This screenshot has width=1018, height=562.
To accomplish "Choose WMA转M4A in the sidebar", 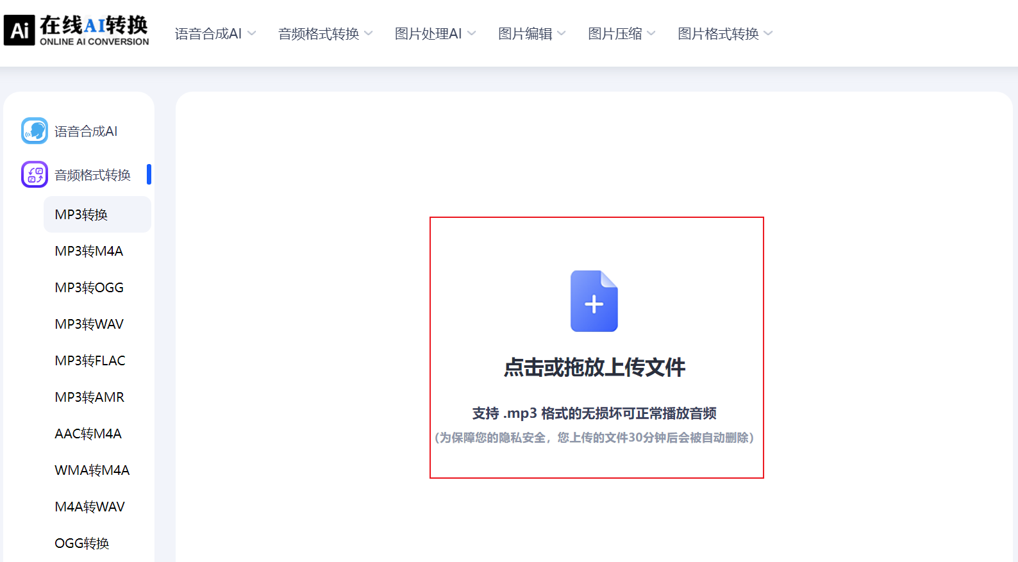I will 92,470.
